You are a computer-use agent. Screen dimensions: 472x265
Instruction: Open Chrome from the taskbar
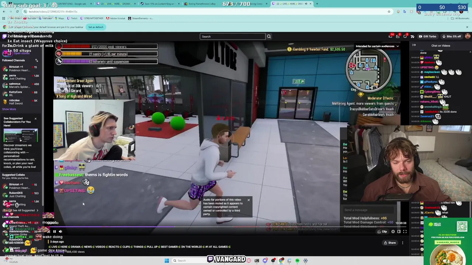[x=281, y=261]
